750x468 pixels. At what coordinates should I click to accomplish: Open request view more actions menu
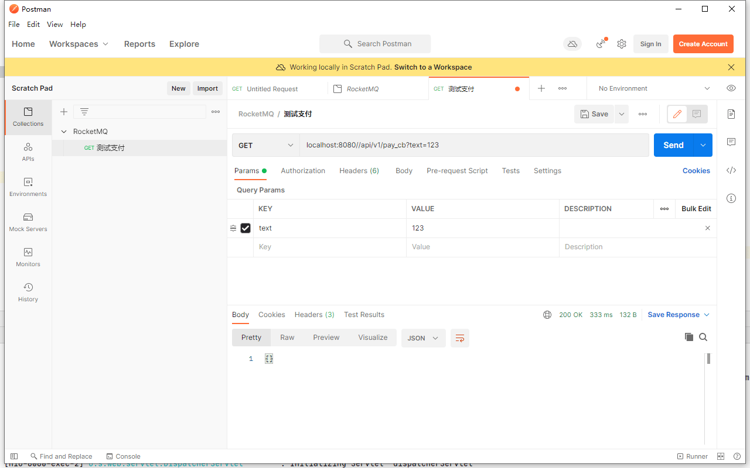643,114
